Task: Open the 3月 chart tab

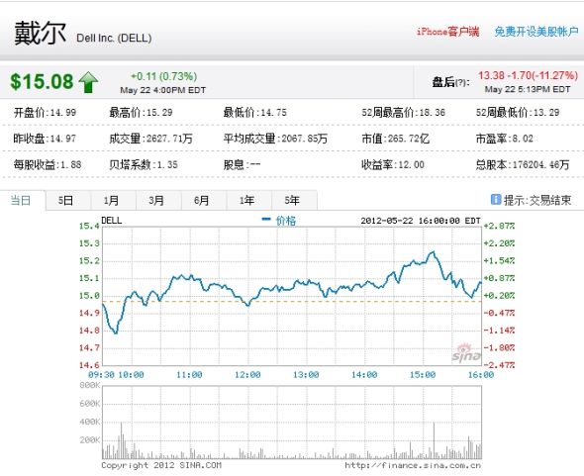Action: (x=156, y=200)
